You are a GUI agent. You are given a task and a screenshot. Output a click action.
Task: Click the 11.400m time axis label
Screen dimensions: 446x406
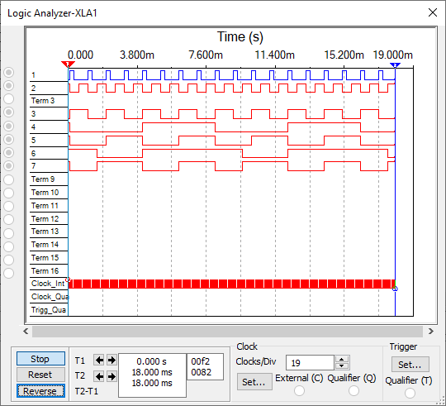click(274, 55)
